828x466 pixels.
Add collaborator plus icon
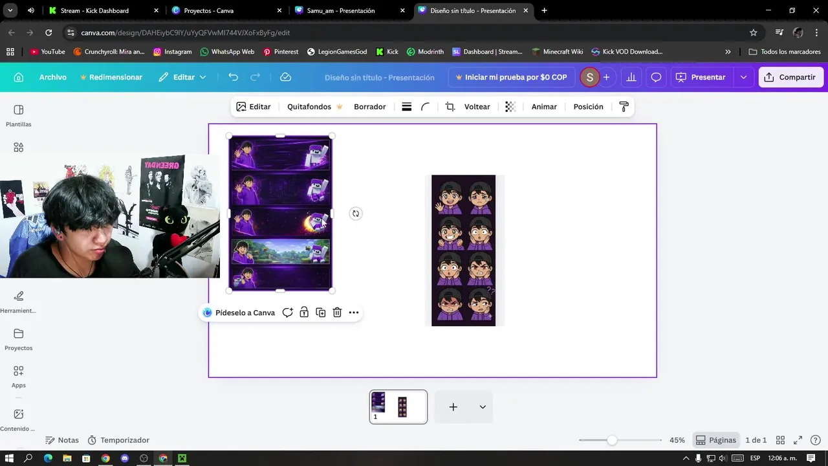coord(606,77)
